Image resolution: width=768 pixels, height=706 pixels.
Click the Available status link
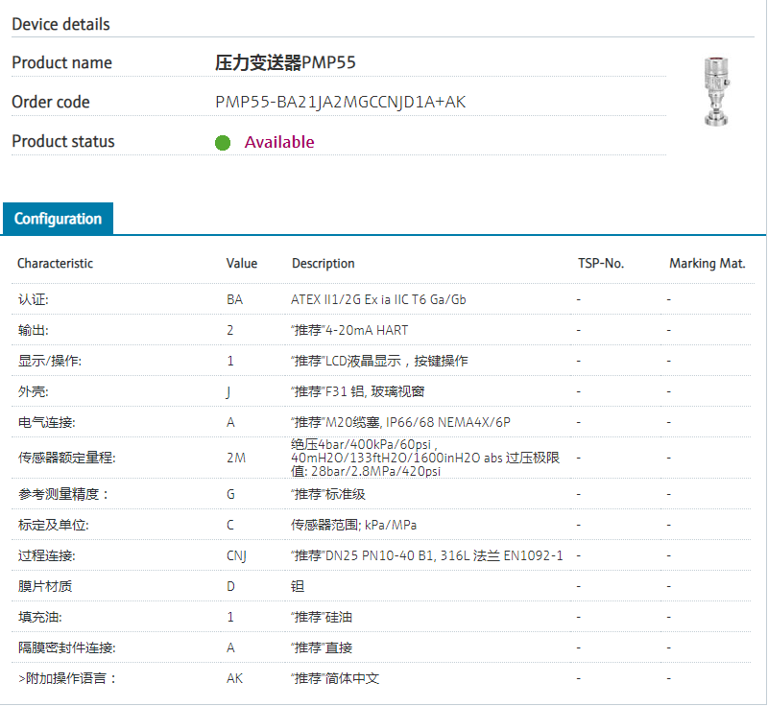click(279, 142)
